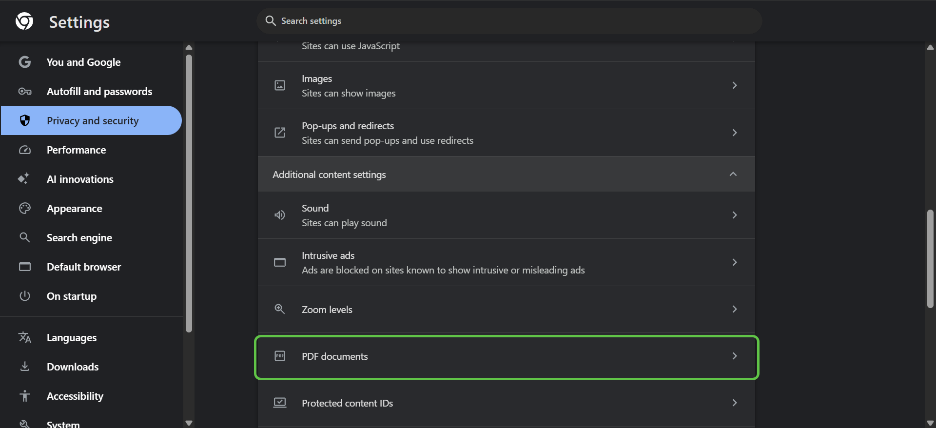This screenshot has width=936, height=428.
Task: Click the sidebar scrollbar thumb
Action: [x=189, y=194]
